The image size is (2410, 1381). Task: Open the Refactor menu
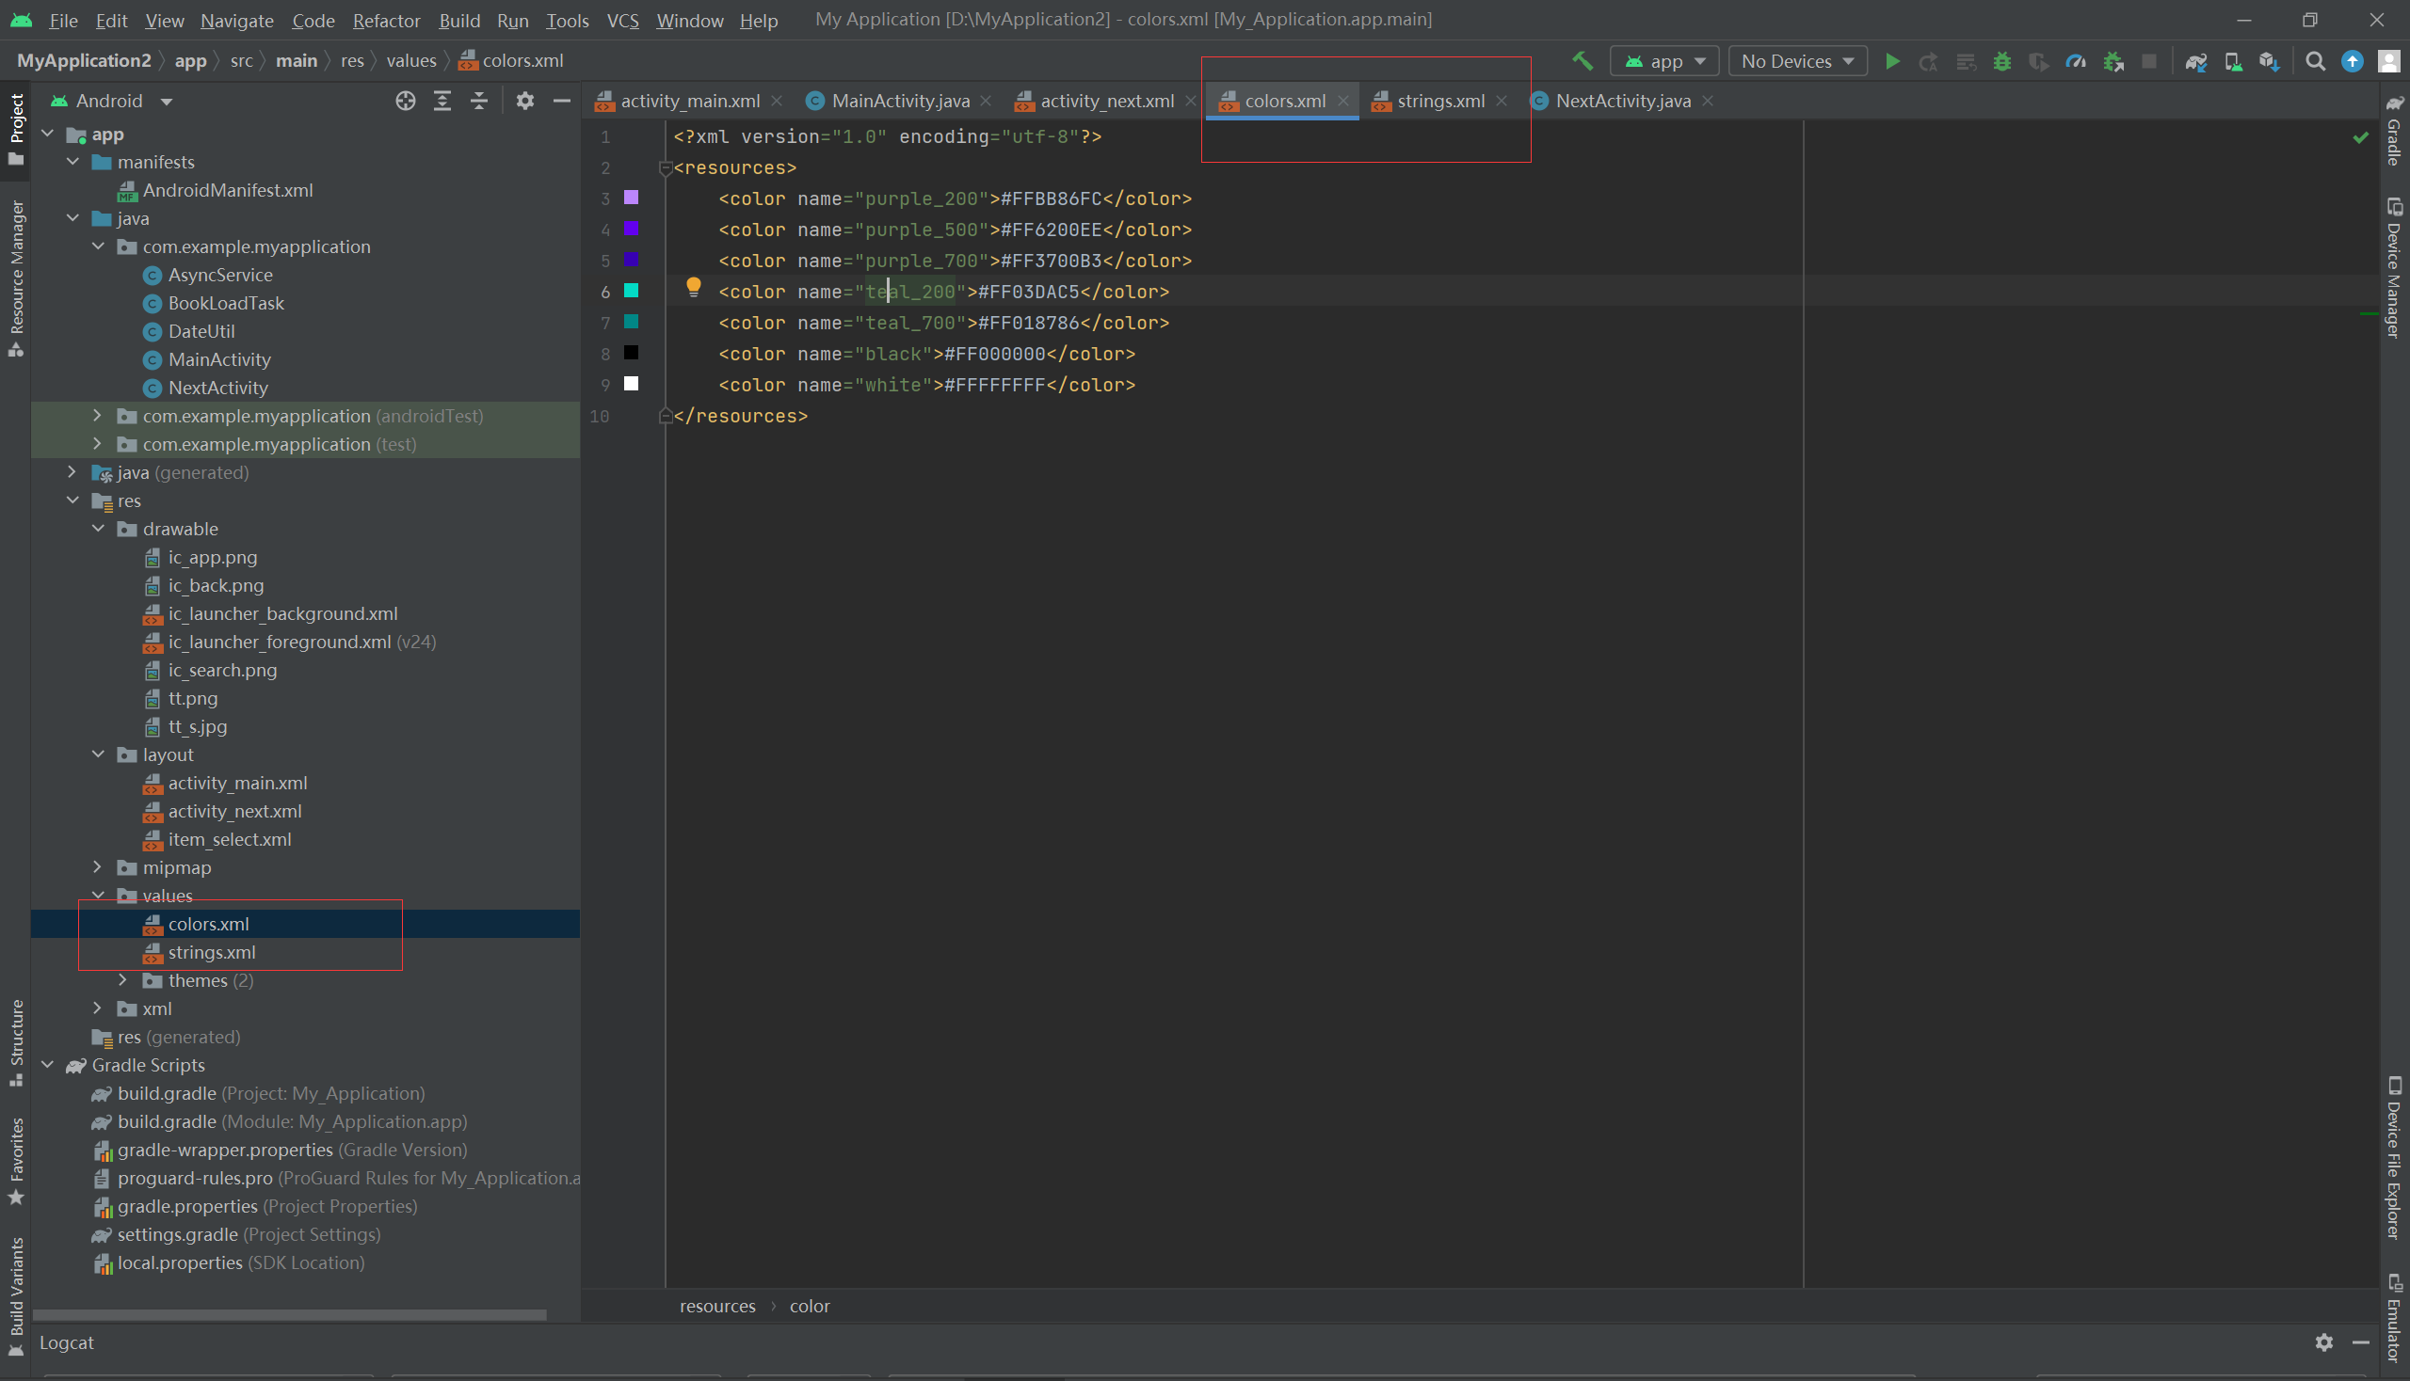(x=385, y=20)
